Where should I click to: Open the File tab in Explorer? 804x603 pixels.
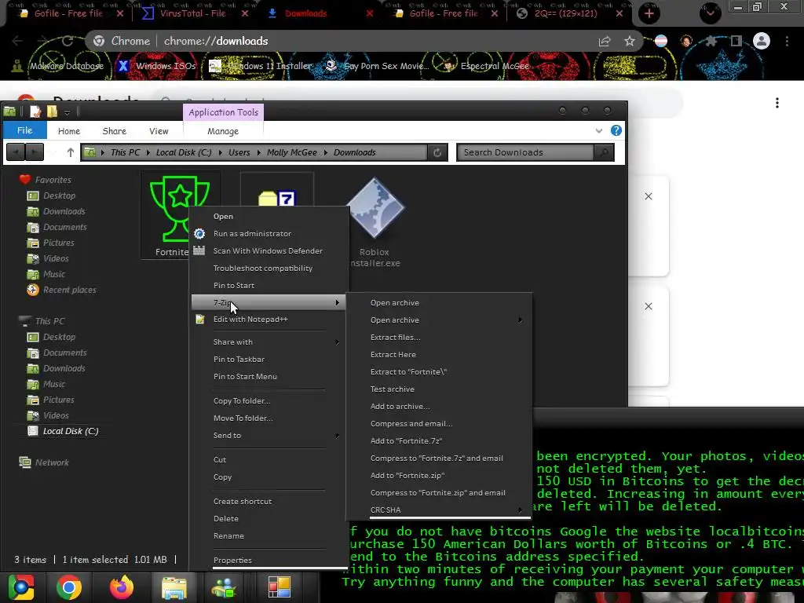(x=24, y=130)
